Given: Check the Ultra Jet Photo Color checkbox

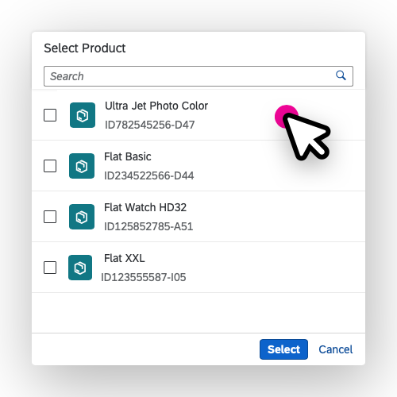Looking at the screenshot, I should (50, 115).
